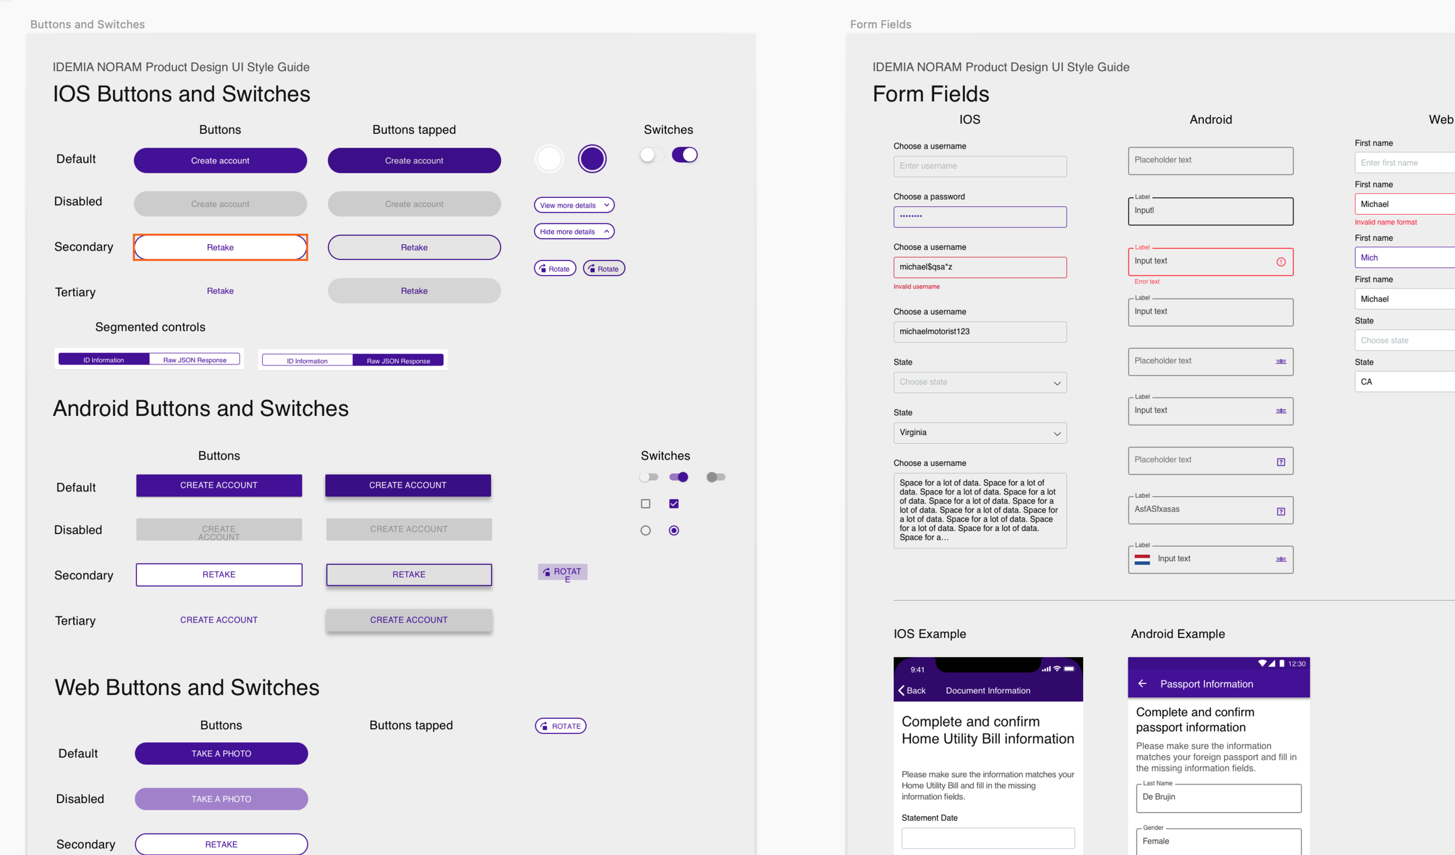Image resolution: width=1455 pixels, height=855 pixels.
Task: Click iOS default Create account button
Action: (220, 161)
